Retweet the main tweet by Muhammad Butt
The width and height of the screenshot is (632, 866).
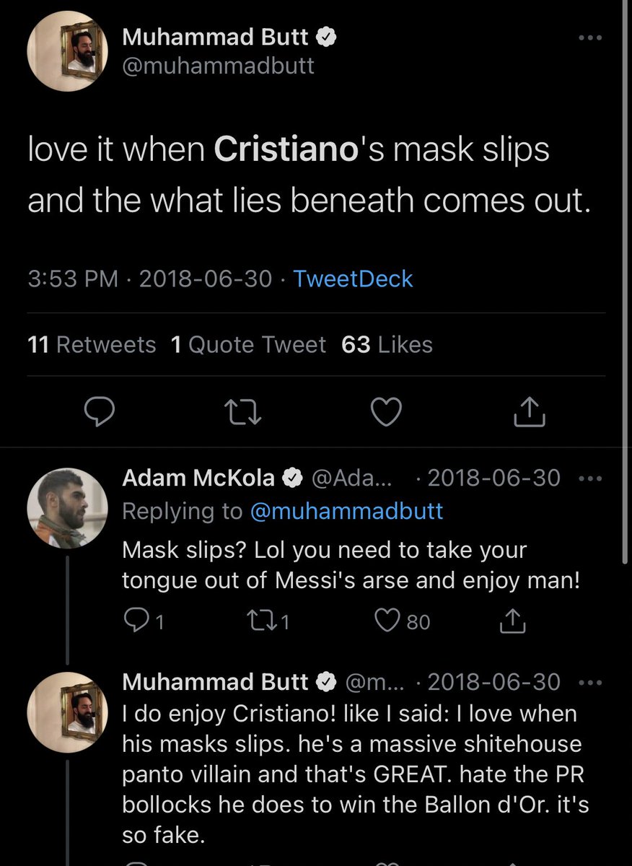pos(240,412)
